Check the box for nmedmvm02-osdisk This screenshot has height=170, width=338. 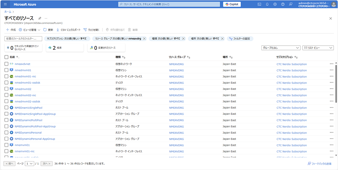click(x=6, y=101)
